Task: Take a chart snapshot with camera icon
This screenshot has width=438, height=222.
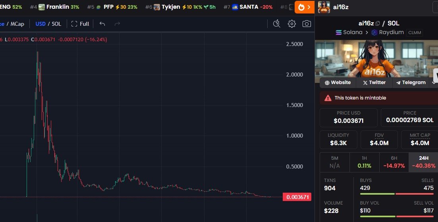Action: (x=307, y=24)
